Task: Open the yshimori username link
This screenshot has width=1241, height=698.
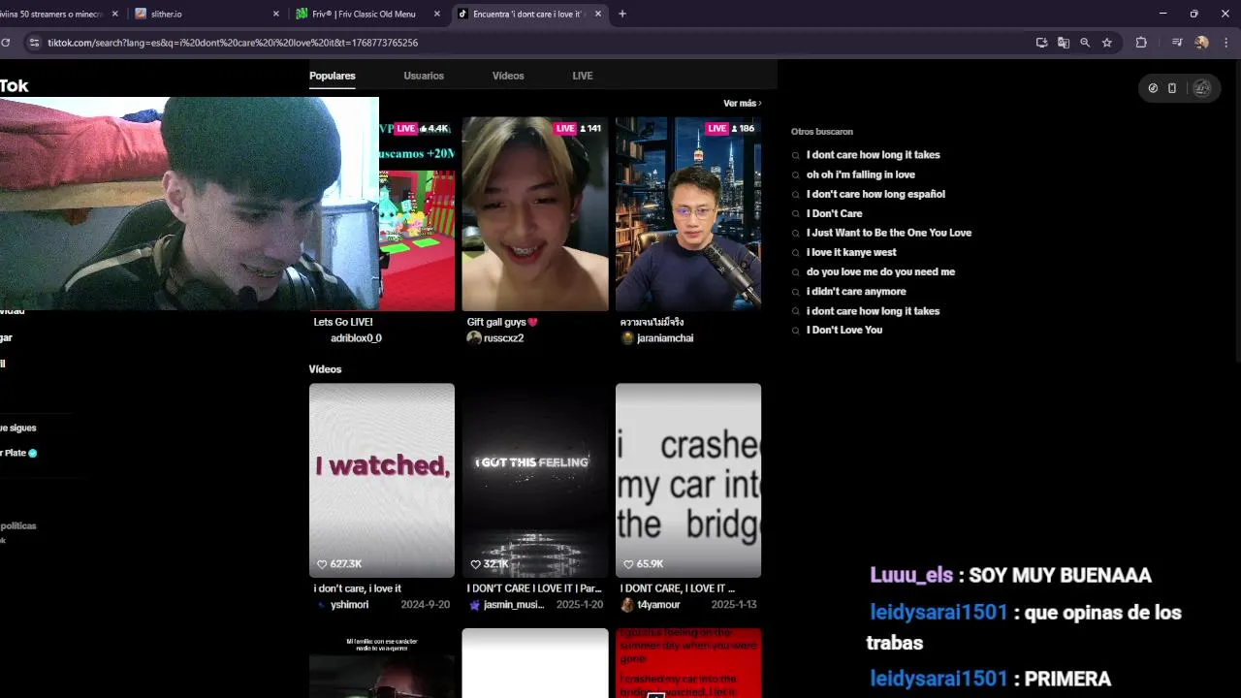Action: tap(349, 605)
